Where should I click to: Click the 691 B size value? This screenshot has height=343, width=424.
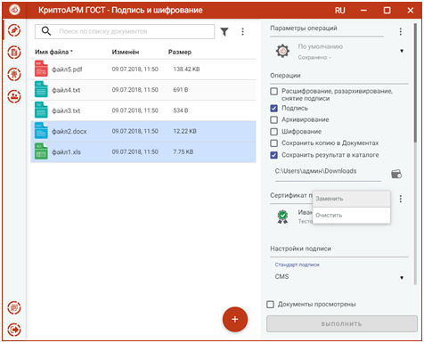click(181, 90)
